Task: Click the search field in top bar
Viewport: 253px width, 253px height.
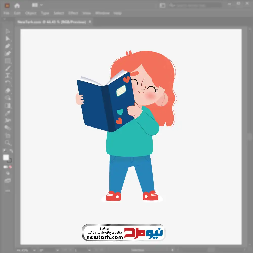Action: point(195,5)
